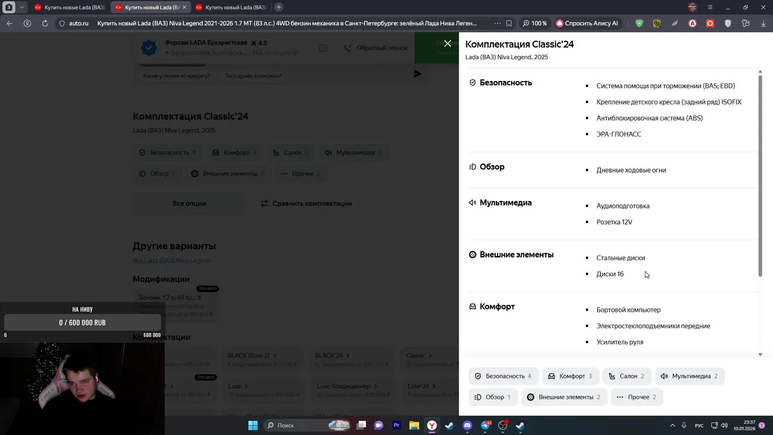
Task: Open dealer chat bubble icon
Action: 323,48
